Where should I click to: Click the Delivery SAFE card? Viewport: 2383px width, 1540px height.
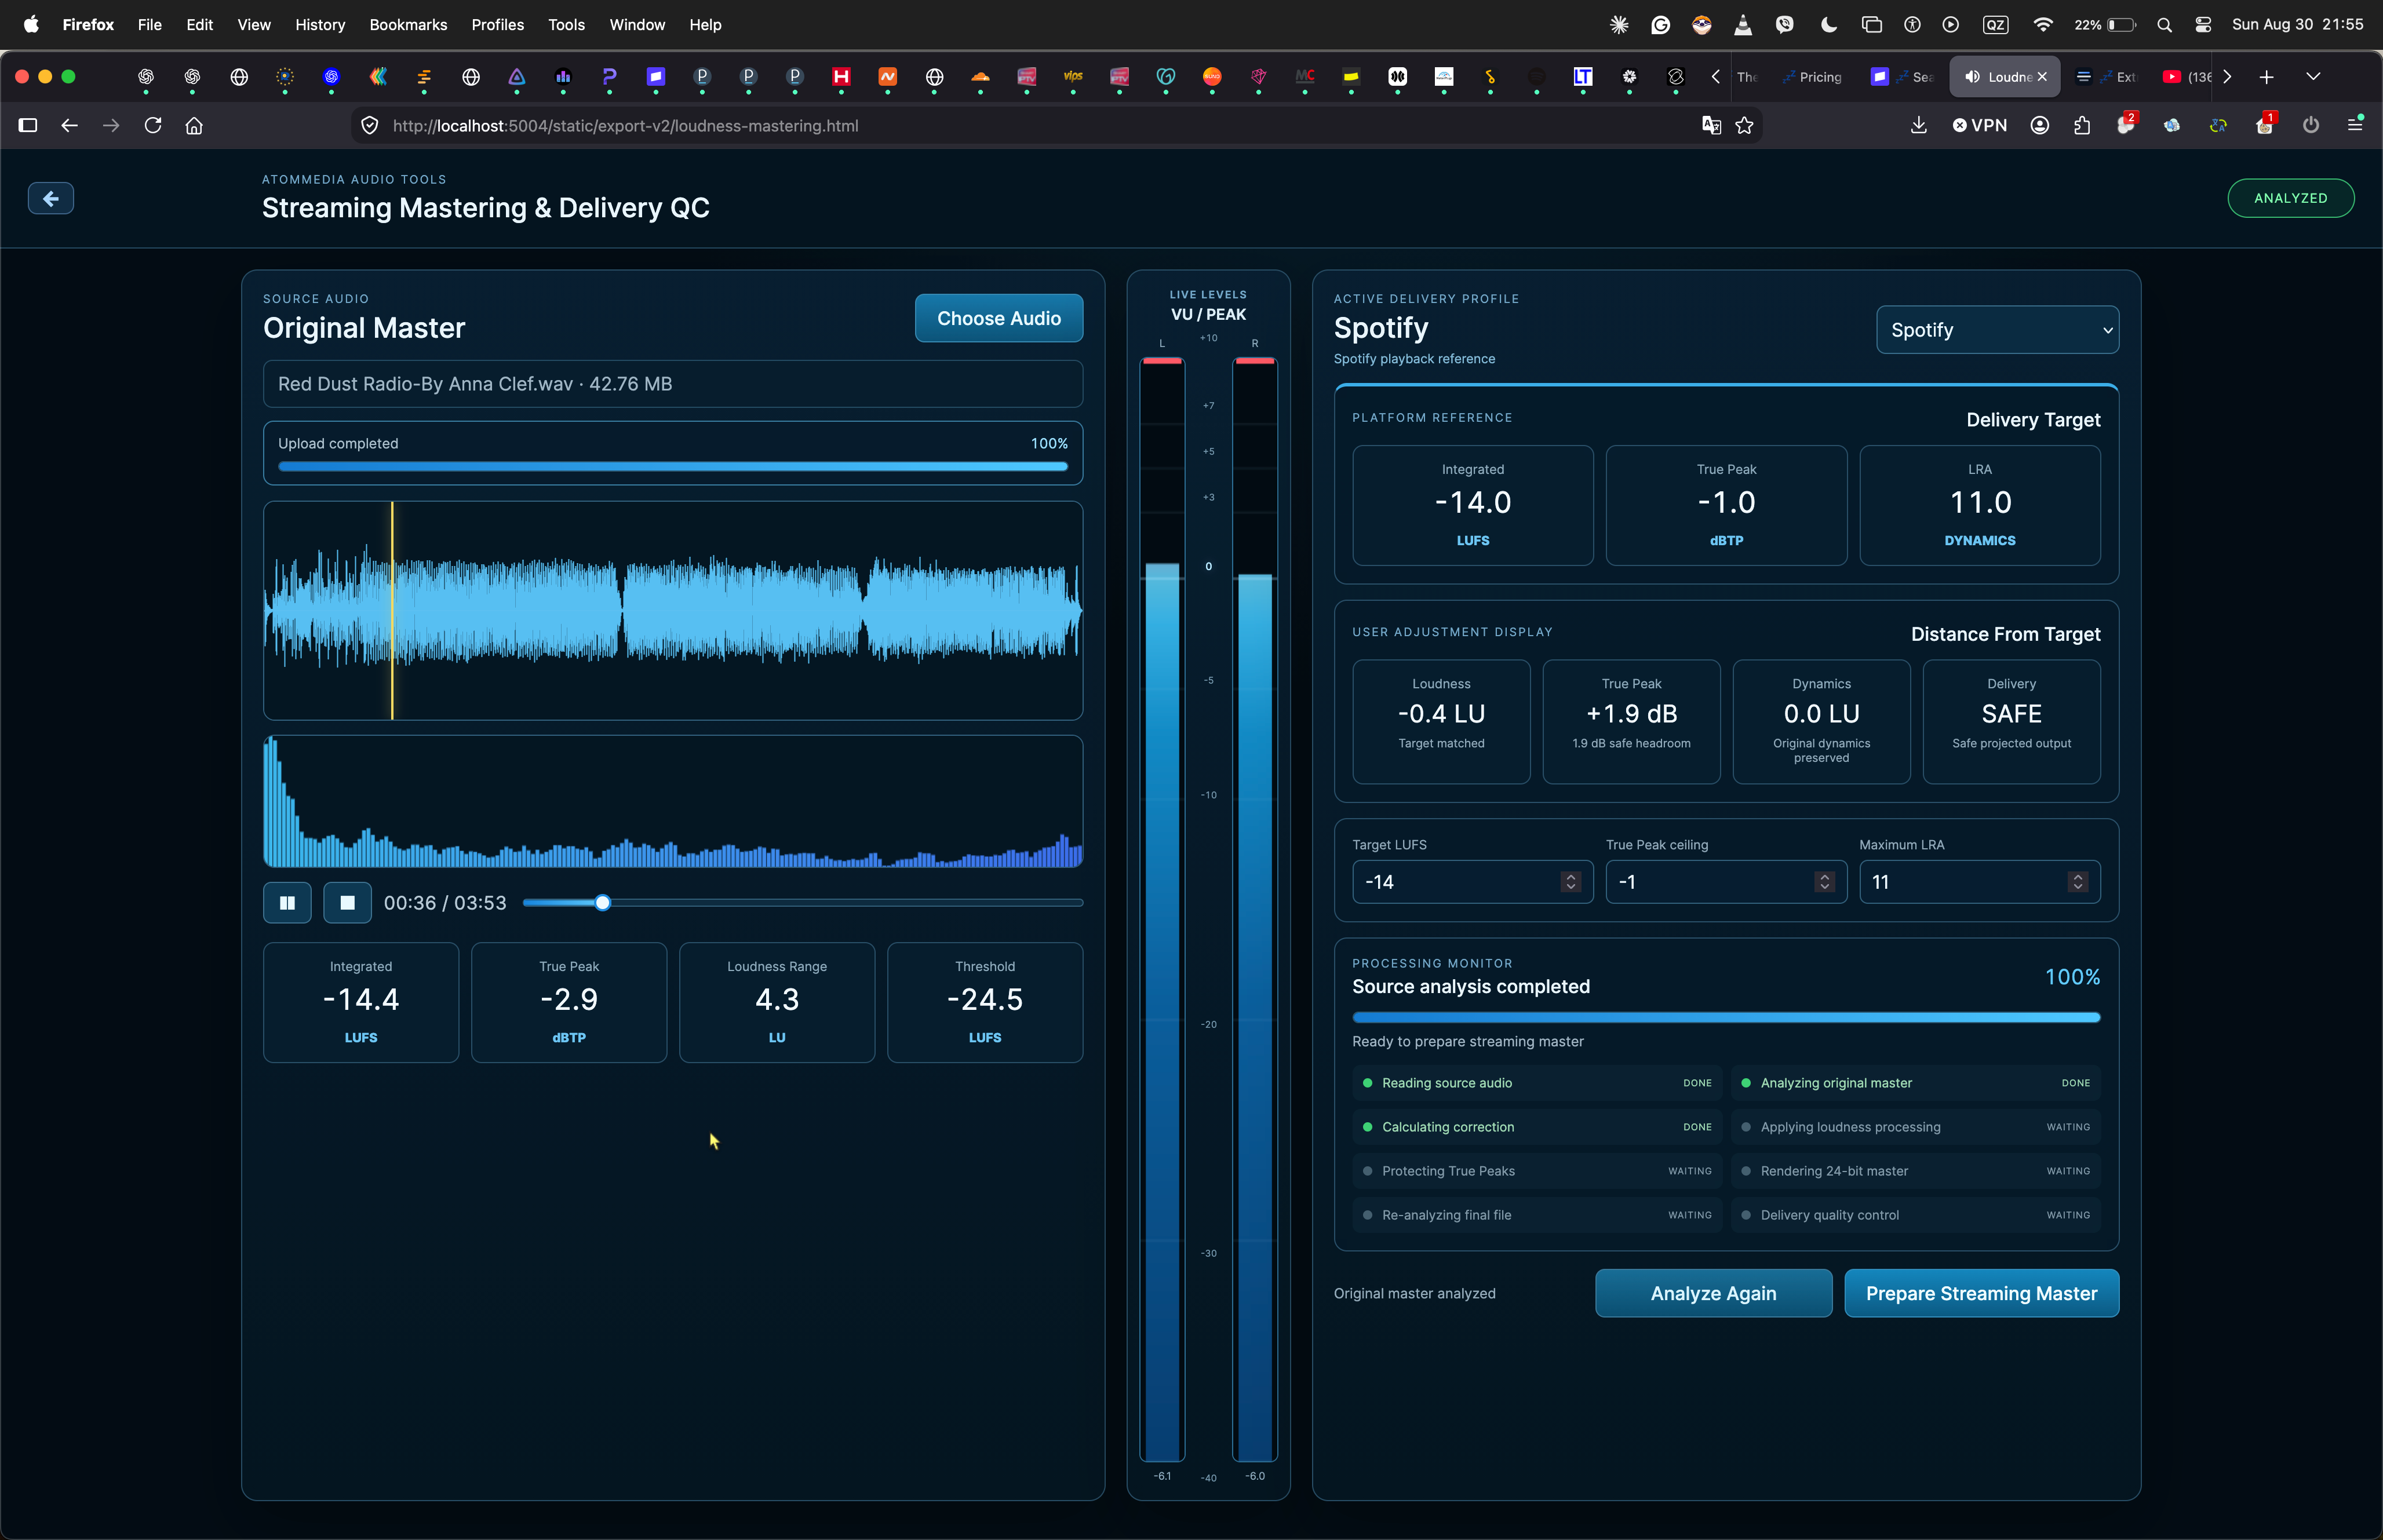(x=2011, y=721)
